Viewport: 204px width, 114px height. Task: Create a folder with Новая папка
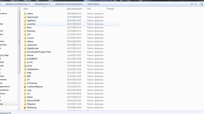[x=93, y=4]
